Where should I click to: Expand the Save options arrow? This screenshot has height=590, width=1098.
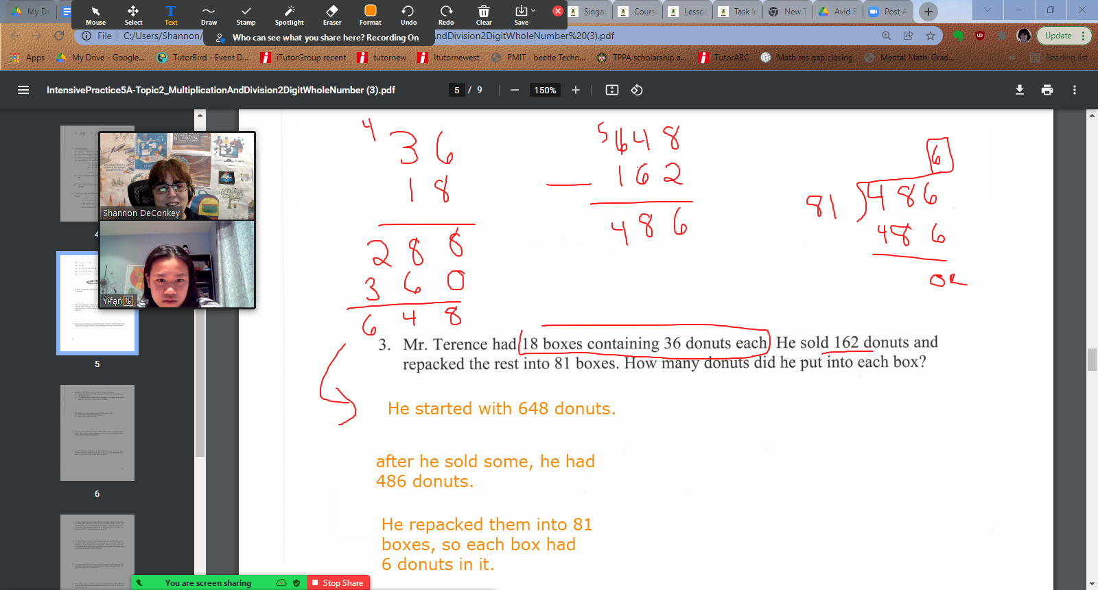click(x=533, y=10)
